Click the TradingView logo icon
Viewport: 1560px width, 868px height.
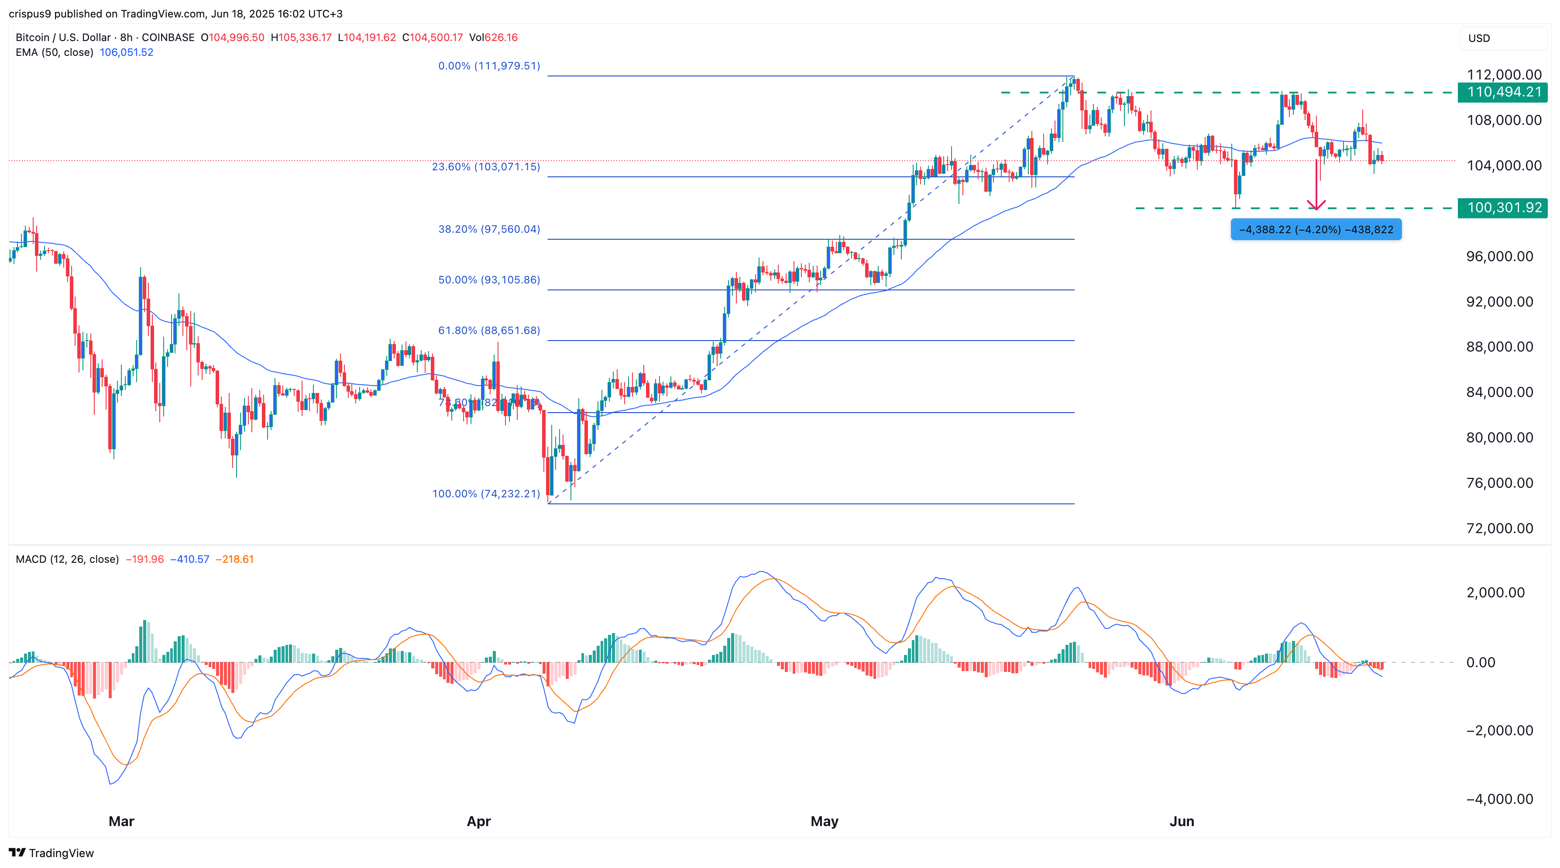(x=17, y=852)
